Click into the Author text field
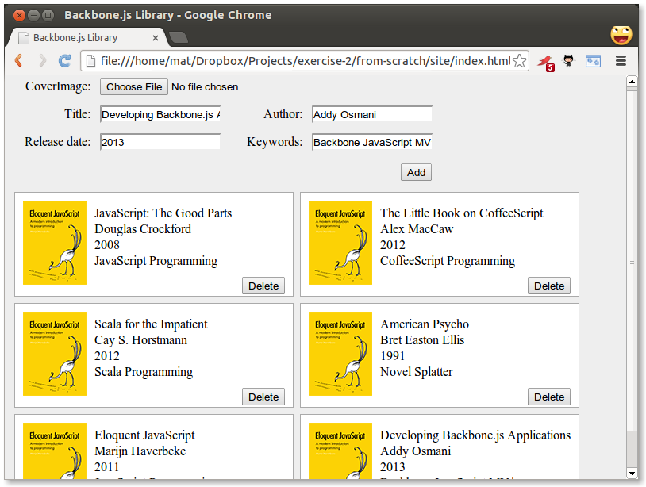The width and height of the screenshot is (646, 487). pos(371,115)
